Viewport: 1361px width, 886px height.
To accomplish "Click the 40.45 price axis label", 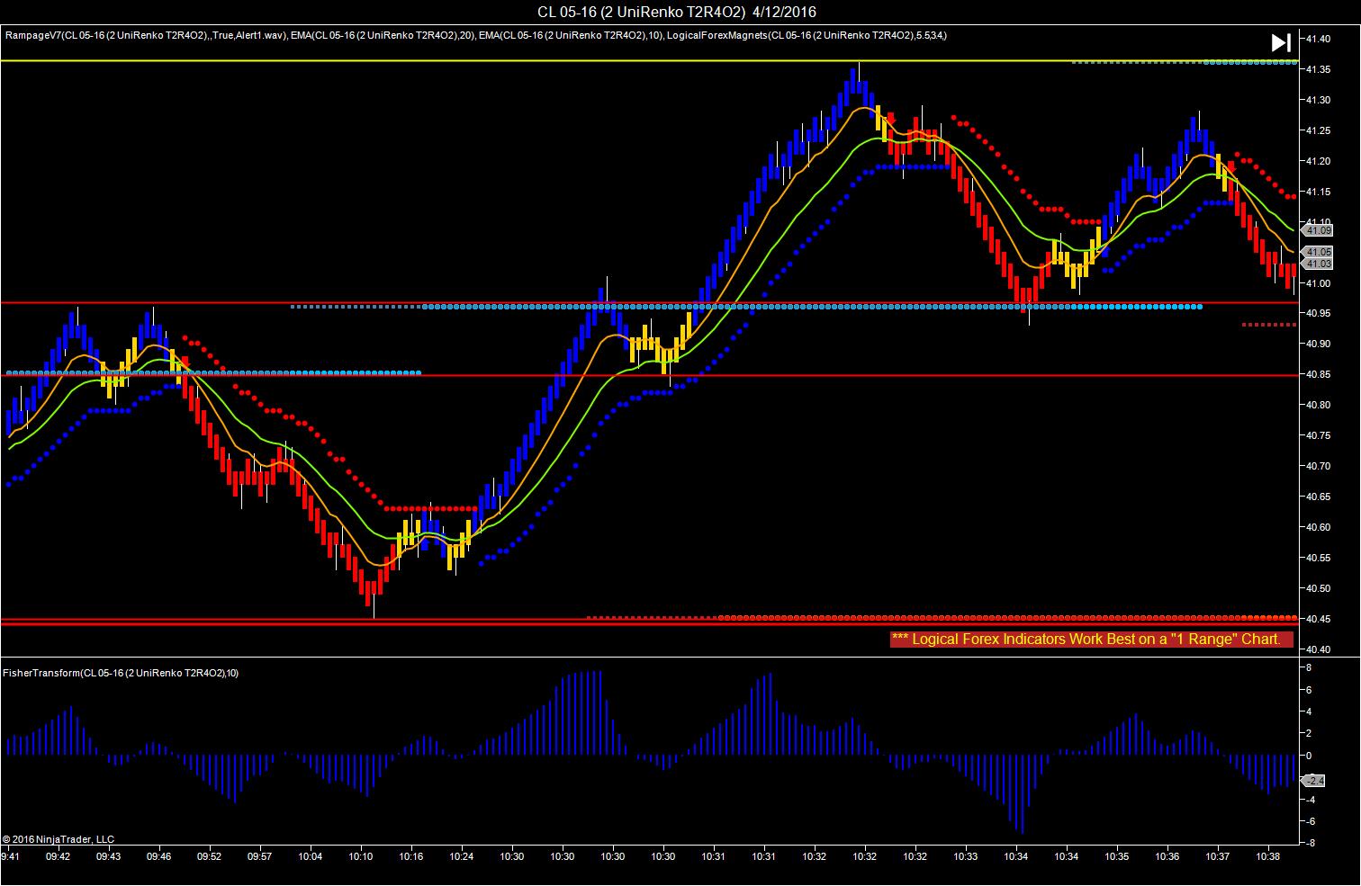I will pos(1319,619).
